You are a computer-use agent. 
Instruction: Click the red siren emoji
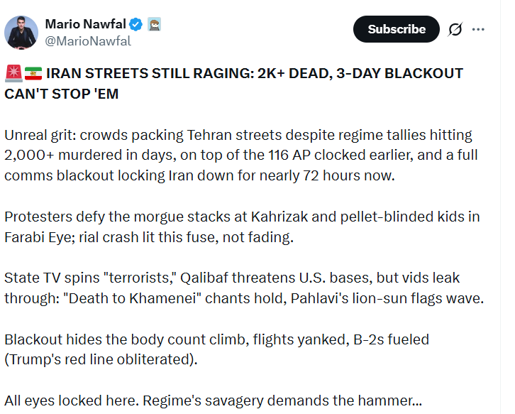13,73
